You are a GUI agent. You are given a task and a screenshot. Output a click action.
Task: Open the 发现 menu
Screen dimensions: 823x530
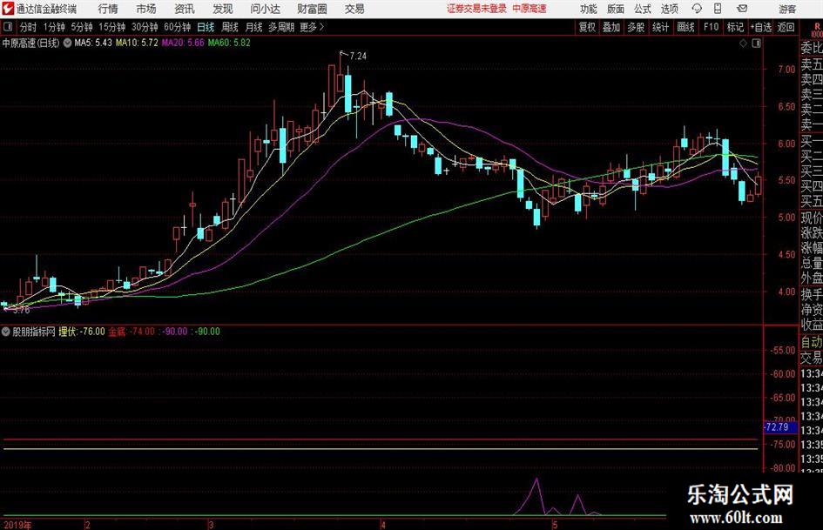(223, 9)
